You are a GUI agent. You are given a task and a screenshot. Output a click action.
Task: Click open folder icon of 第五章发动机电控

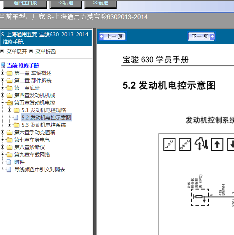[x=10, y=103]
